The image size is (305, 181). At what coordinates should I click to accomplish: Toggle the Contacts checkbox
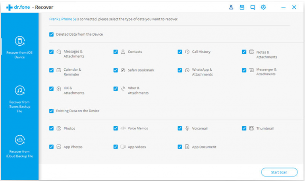click(x=116, y=52)
